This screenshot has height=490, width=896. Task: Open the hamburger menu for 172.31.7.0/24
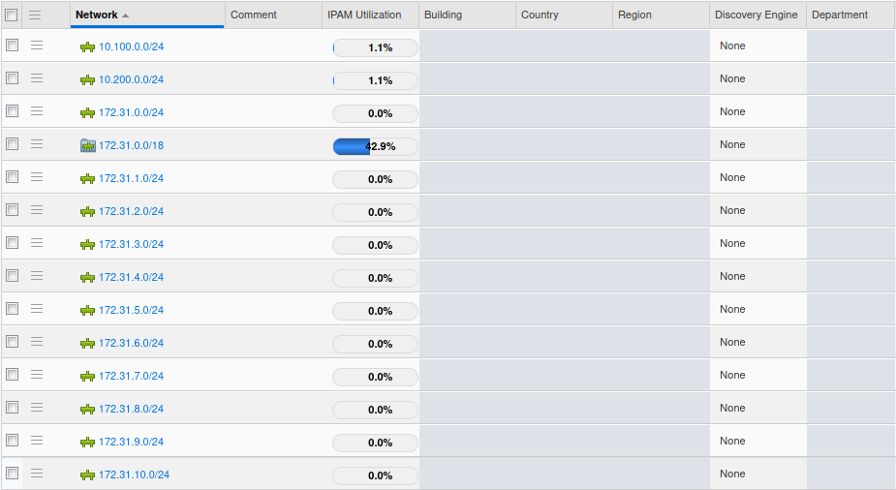[x=37, y=375]
